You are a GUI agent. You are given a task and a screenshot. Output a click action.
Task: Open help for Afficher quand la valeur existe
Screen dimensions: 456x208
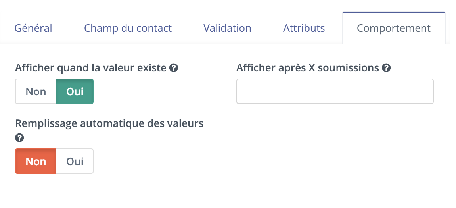174,68
